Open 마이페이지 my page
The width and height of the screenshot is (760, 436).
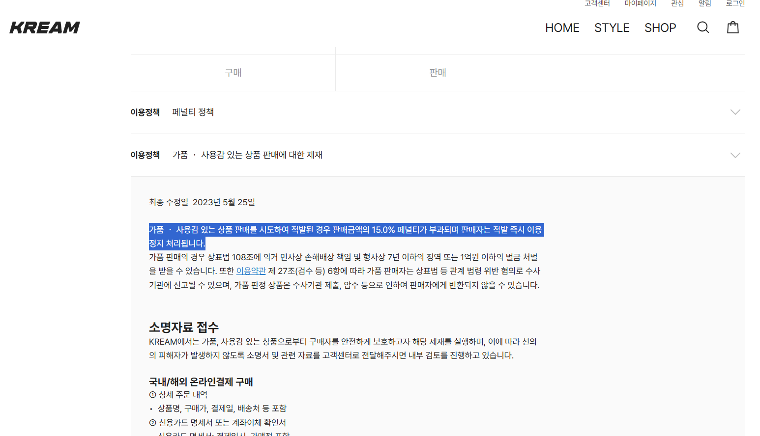640,3
